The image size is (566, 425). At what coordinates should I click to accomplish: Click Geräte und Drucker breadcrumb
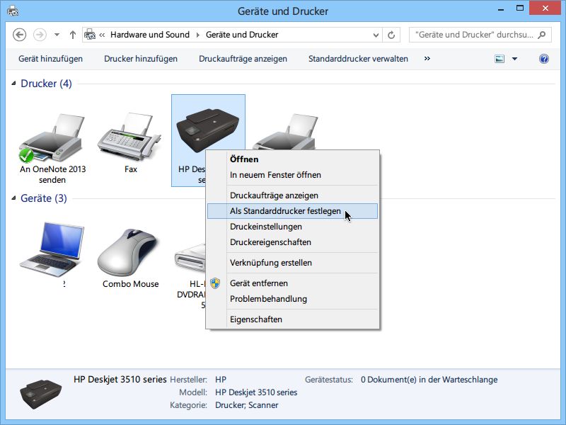coord(242,35)
